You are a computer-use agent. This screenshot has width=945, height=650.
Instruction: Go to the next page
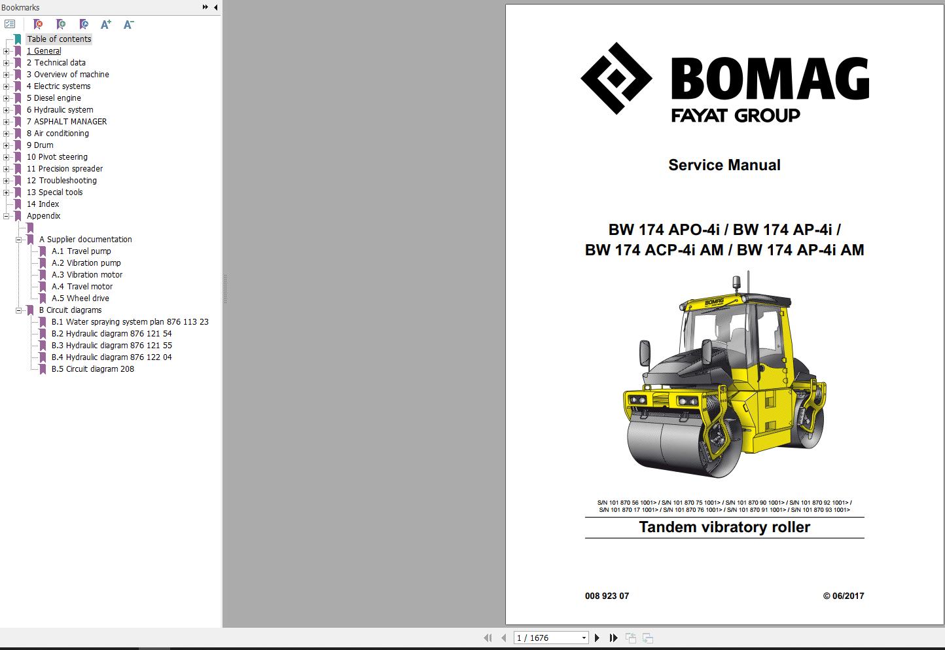pos(597,638)
